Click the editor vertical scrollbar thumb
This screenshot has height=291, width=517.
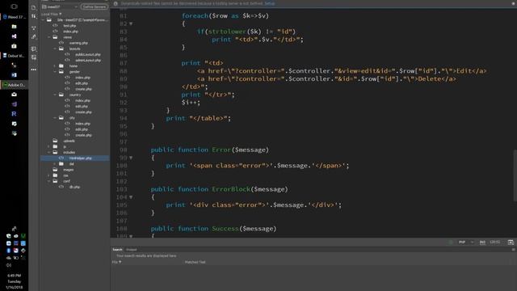click(x=515, y=175)
